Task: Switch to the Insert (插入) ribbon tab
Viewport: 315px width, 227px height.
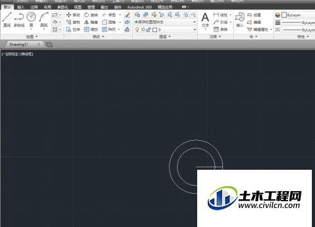Action: pos(21,7)
